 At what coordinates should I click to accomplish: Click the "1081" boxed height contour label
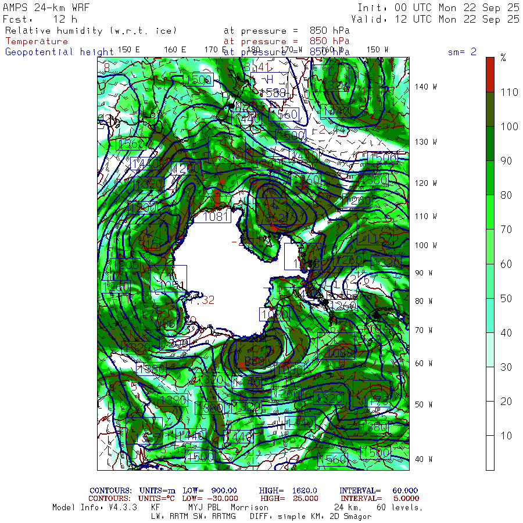(213, 217)
